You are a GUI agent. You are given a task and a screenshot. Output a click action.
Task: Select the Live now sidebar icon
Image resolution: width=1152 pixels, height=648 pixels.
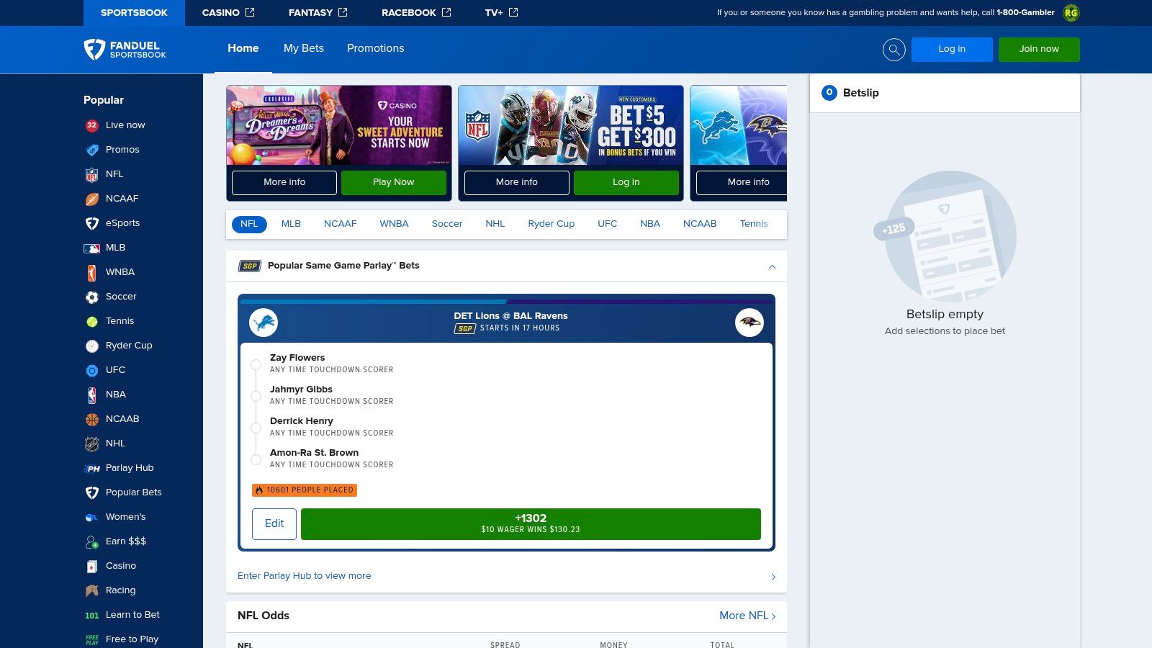[91, 125]
